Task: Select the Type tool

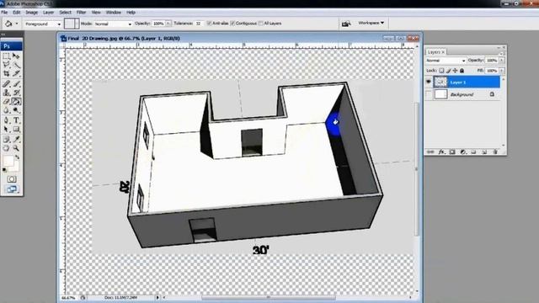Action: tap(16, 120)
